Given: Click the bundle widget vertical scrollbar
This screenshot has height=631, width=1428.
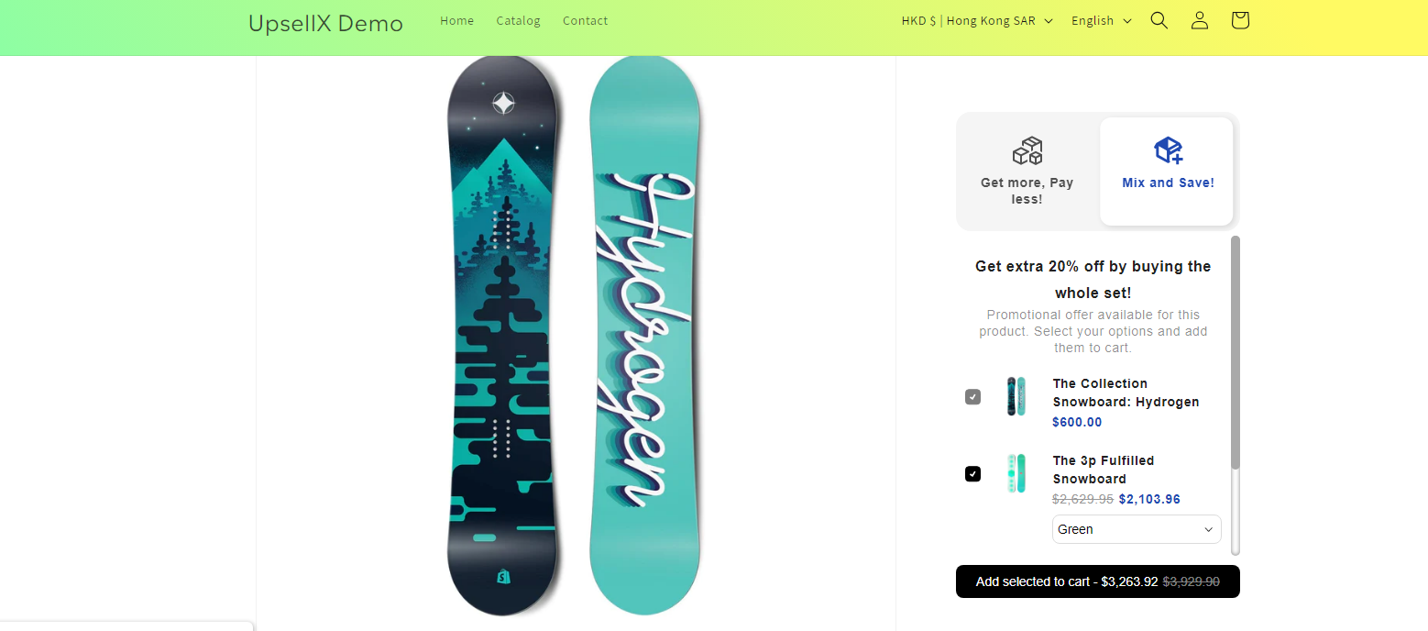Looking at the screenshot, I should 1236,394.
